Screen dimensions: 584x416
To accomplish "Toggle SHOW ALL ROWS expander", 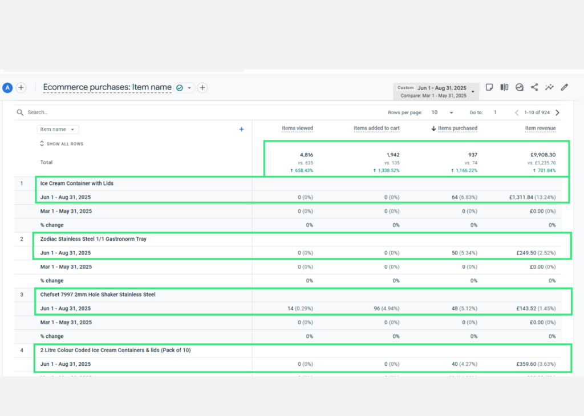I will pos(61,144).
